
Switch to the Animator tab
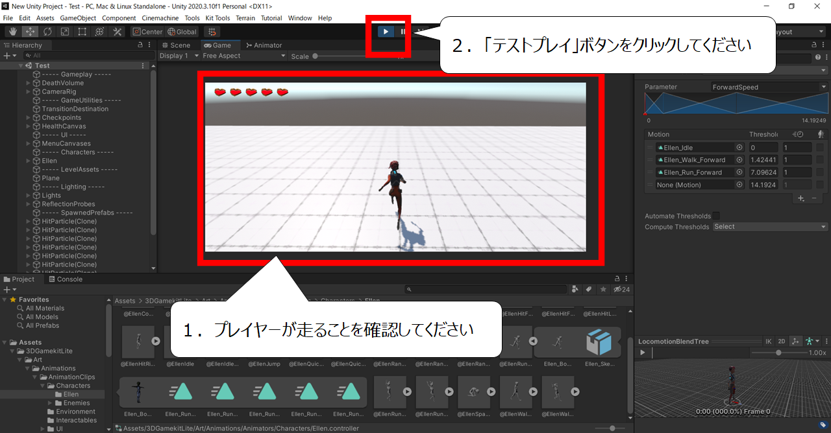click(x=264, y=45)
